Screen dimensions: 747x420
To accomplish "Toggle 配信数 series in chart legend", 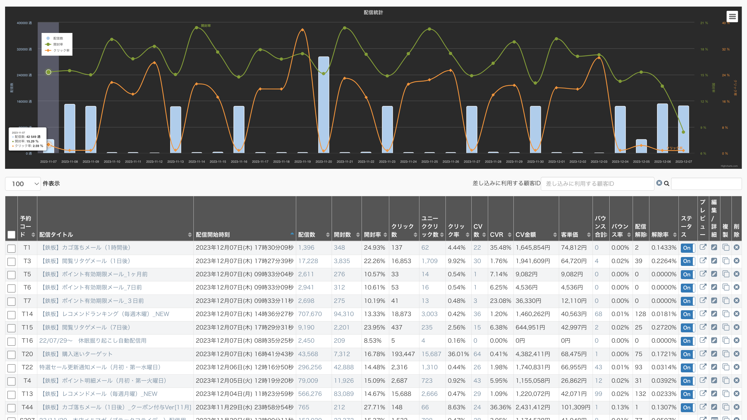I will 55,38.
